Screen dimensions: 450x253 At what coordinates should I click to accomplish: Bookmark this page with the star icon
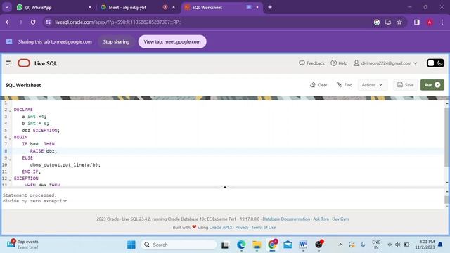[x=399, y=22]
